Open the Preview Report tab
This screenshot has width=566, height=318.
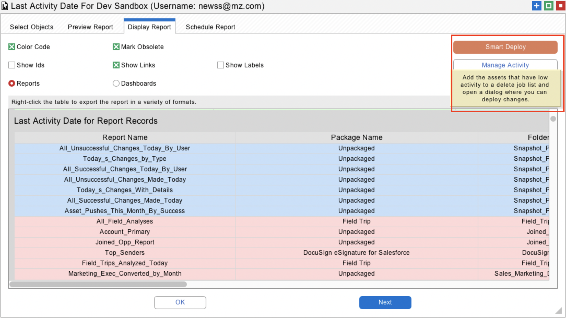(90, 27)
